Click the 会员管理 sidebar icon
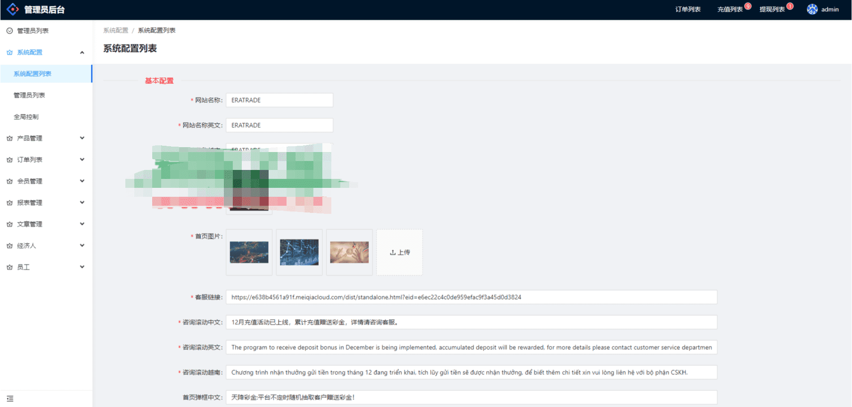This screenshot has width=852, height=407. [9, 182]
